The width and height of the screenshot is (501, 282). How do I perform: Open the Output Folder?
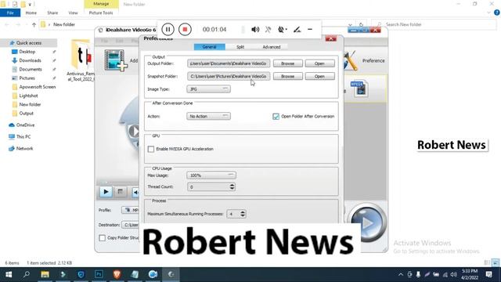tap(319, 63)
